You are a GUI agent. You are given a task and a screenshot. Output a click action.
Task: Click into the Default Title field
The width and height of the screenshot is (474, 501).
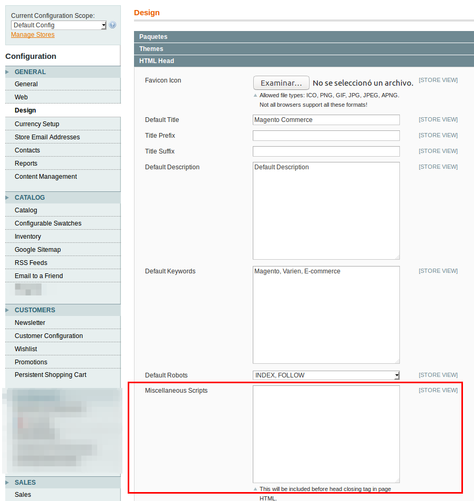pyautogui.click(x=326, y=120)
